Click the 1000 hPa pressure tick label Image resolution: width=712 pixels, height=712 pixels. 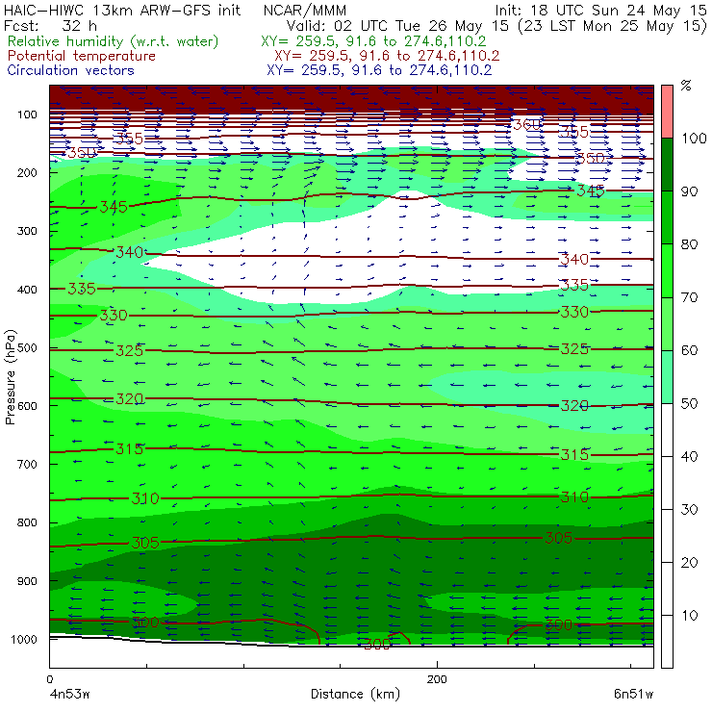[24, 639]
